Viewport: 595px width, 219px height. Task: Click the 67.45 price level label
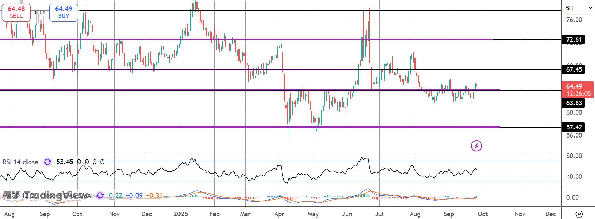(574, 69)
